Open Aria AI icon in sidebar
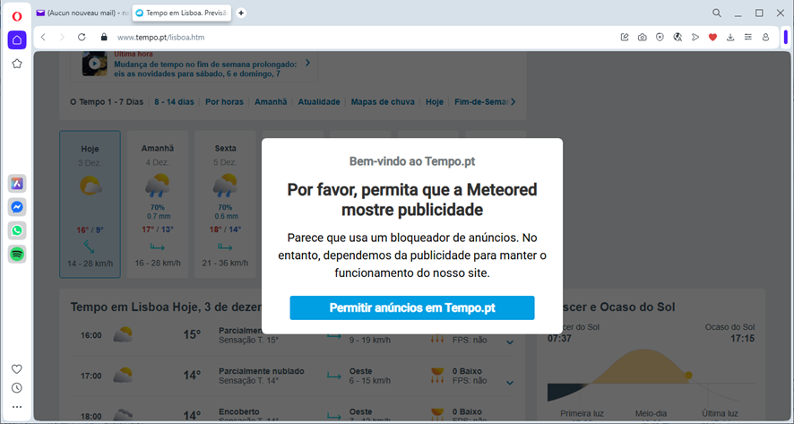 pyautogui.click(x=17, y=184)
